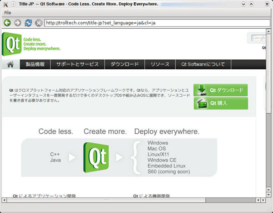Open the ダウンロード navigation tab
Screen dimensions: 273x213
click(x=125, y=64)
